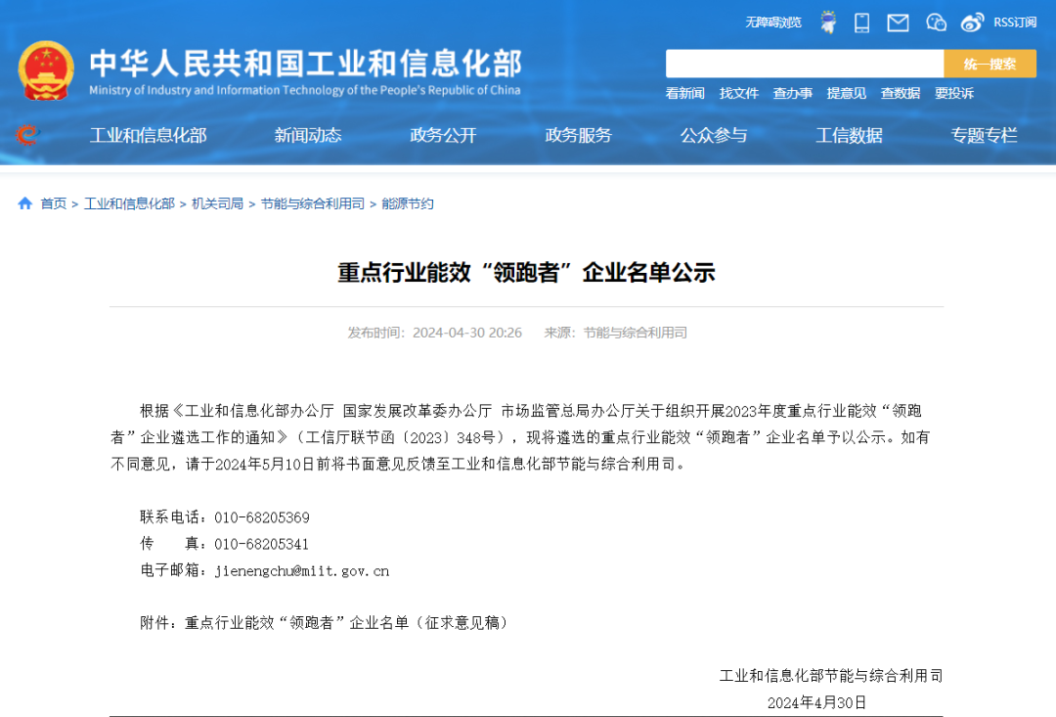Select 提意见 quick link

(847, 94)
